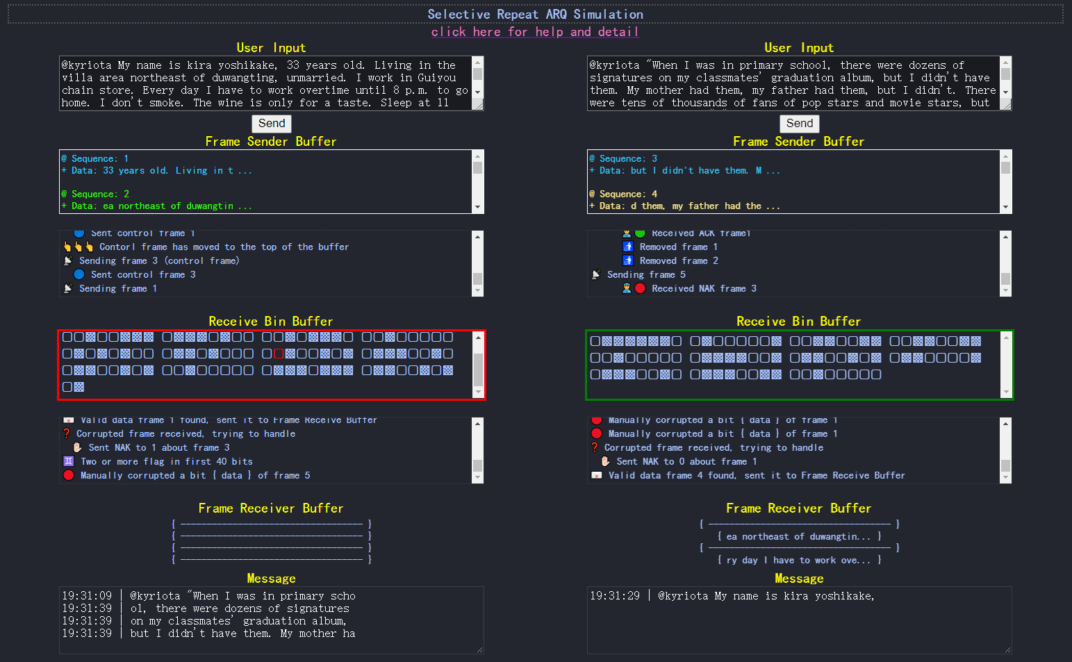Image resolution: width=1072 pixels, height=662 pixels.
Task: Toggle the red-outlined bit in left Receive Bin Buffer
Action: (279, 354)
